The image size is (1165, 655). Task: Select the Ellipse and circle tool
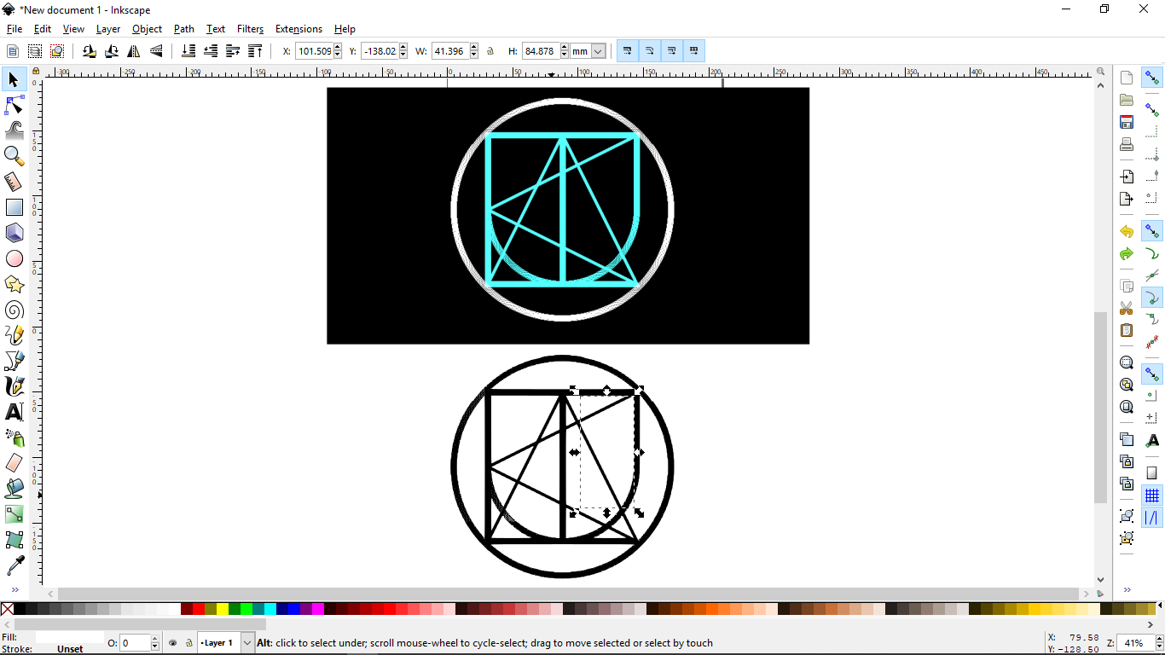pyautogui.click(x=14, y=258)
